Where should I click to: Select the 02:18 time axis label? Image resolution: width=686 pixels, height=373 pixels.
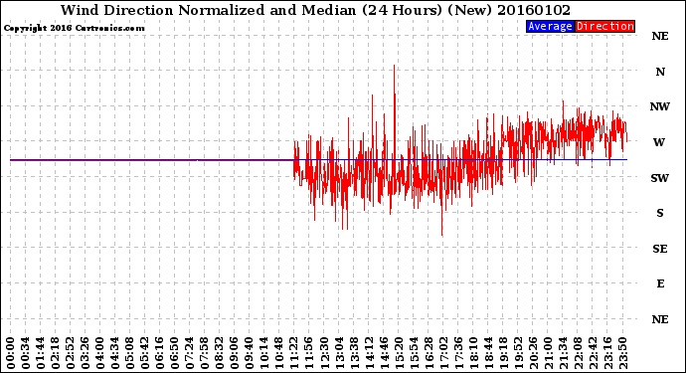pos(55,353)
